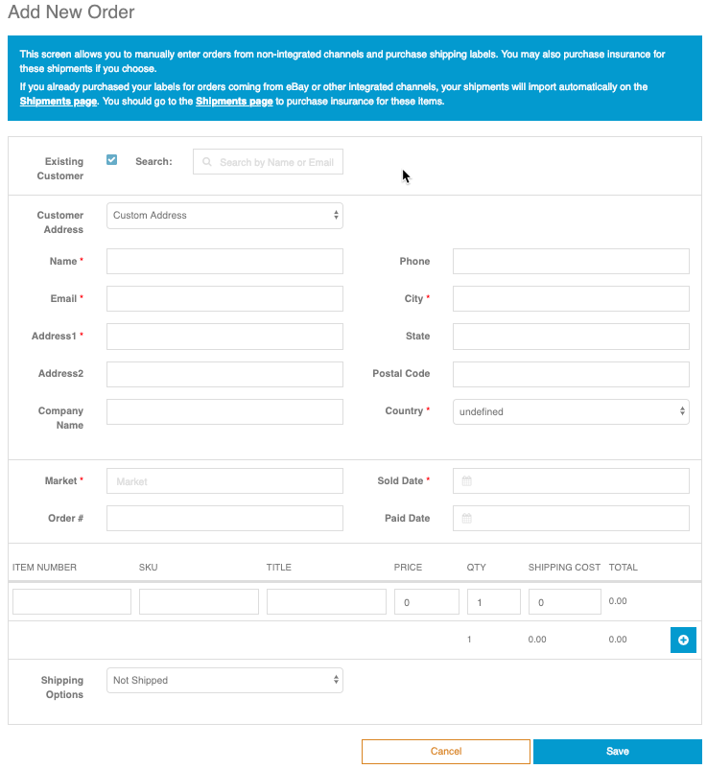The width and height of the screenshot is (707, 769).
Task: Select the Postal Code text box
Action: pyautogui.click(x=571, y=374)
